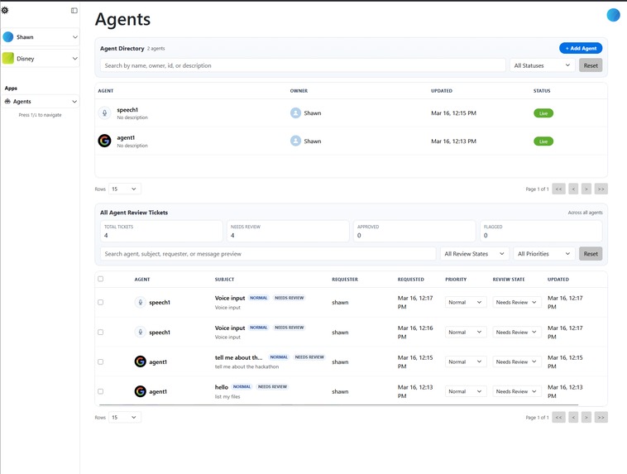
Task: Reset the Agent Directory filters
Action: [591, 65]
